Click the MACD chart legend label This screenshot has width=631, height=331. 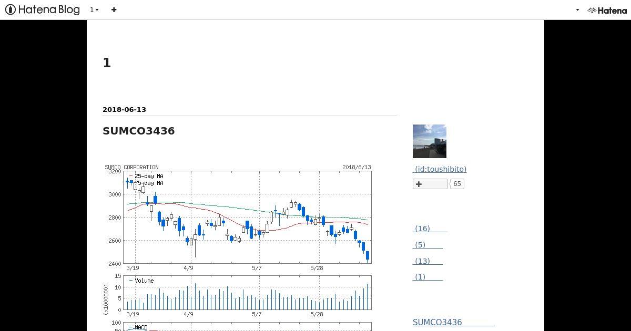(141, 327)
